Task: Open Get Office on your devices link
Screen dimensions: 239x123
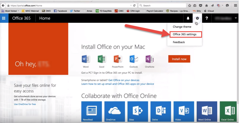Action: pos(124,80)
